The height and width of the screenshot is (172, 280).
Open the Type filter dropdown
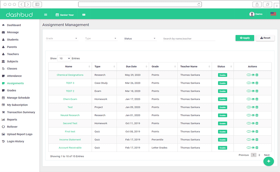101,39
